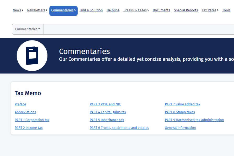Open the Helpline page
The image size is (234, 156).
(x=113, y=10)
